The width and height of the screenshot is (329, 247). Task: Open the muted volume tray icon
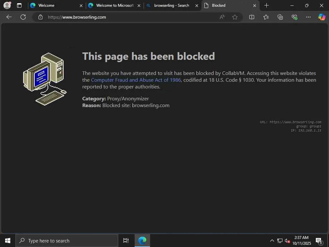287,241
